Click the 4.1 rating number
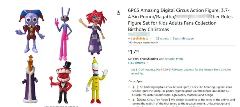240x107 pixels. pyautogui.click(x=130, y=38)
